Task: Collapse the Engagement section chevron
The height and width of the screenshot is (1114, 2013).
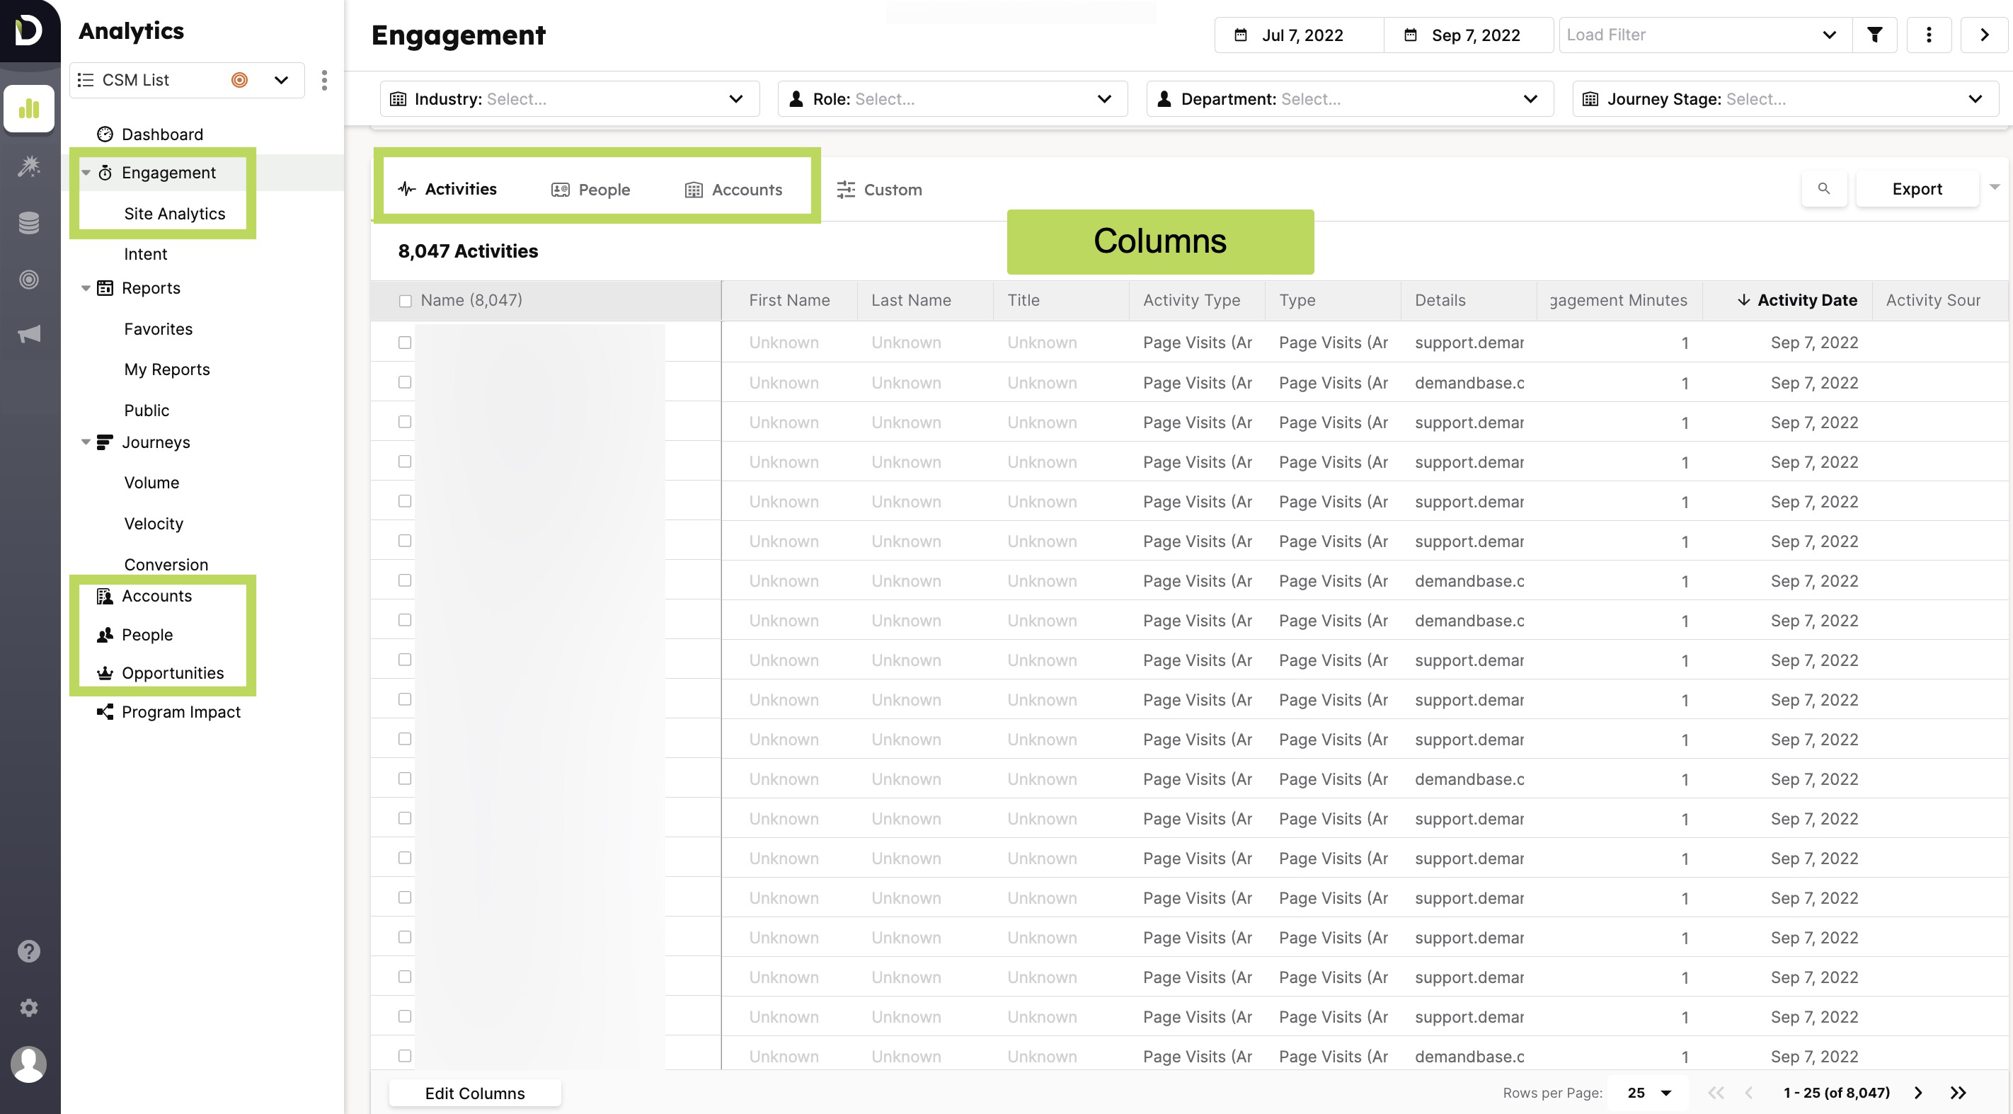Action: tap(86, 173)
